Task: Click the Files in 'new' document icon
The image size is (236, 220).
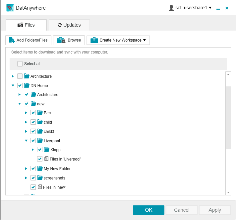Action: click(x=39, y=187)
